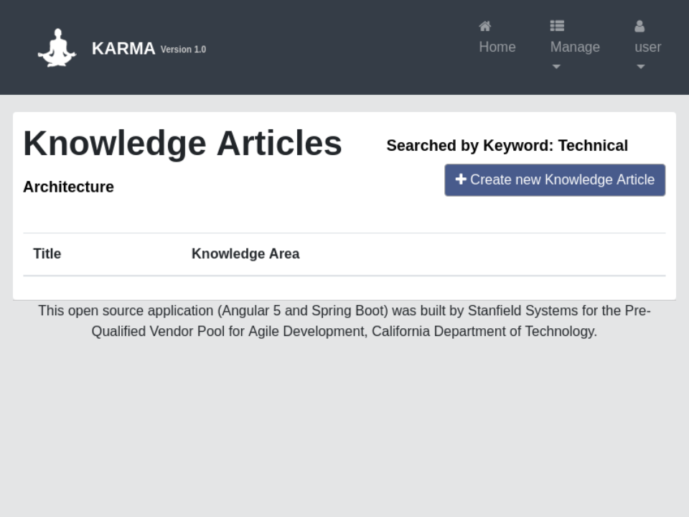
Task: Click the KARMA meditation logo icon
Action: pyautogui.click(x=57, y=48)
